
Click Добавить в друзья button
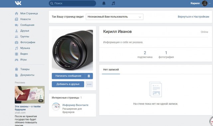pos(68,84)
